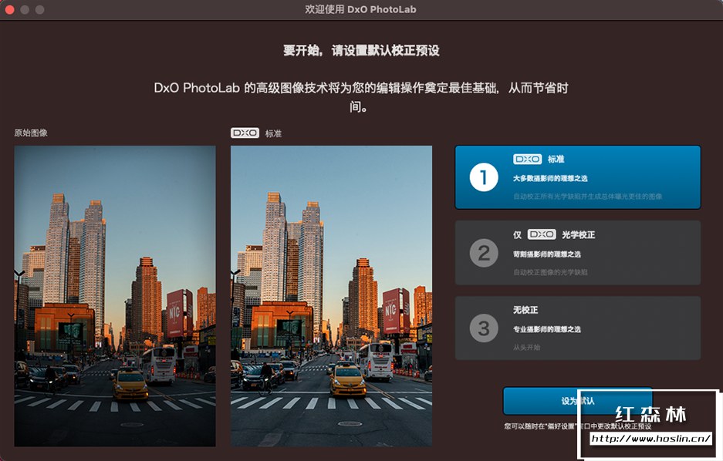
Task: Click the 自动校正图像的光学缺陷 description
Action: (x=550, y=272)
